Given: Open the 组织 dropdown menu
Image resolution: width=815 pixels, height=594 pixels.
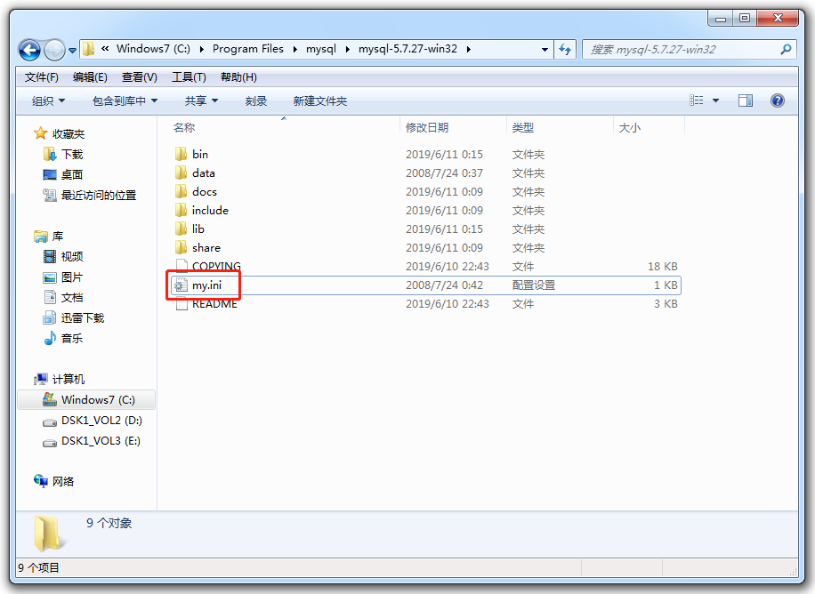Looking at the screenshot, I should 42,100.
